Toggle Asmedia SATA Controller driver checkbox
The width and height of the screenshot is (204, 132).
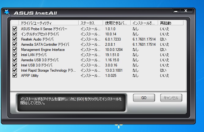click(15, 44)
